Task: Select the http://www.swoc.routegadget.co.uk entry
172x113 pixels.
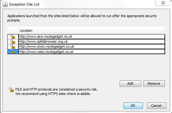Action: point(92,46)
